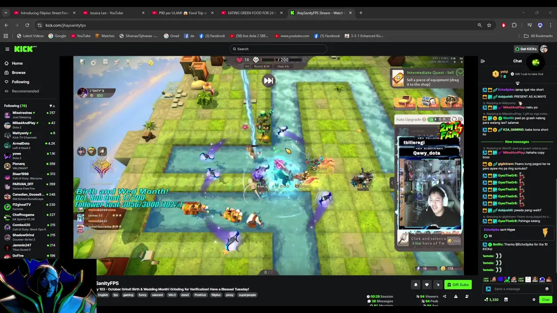Screen dimensions: 557x313
Task: Click game settings gear icon top-left
Action: (x=93, y=63)
